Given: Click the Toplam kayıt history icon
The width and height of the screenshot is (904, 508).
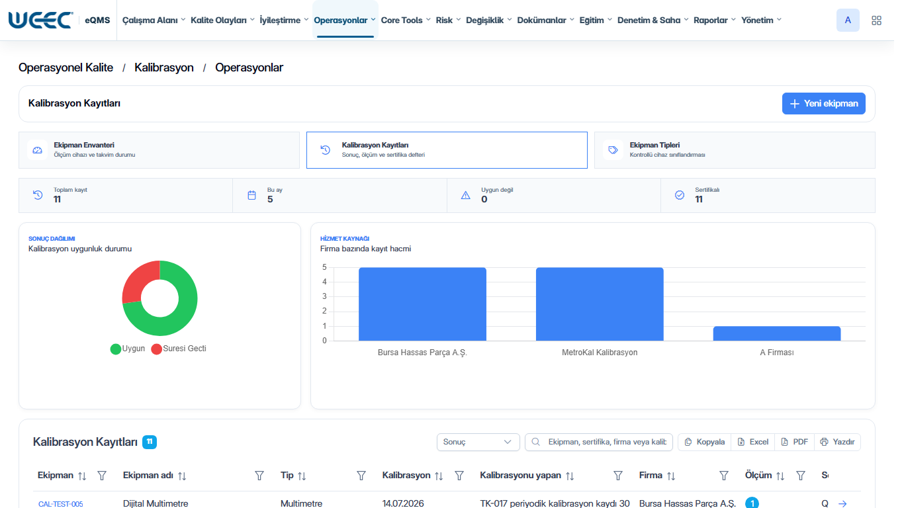Looking at the screenshot, I should (38, 195).
